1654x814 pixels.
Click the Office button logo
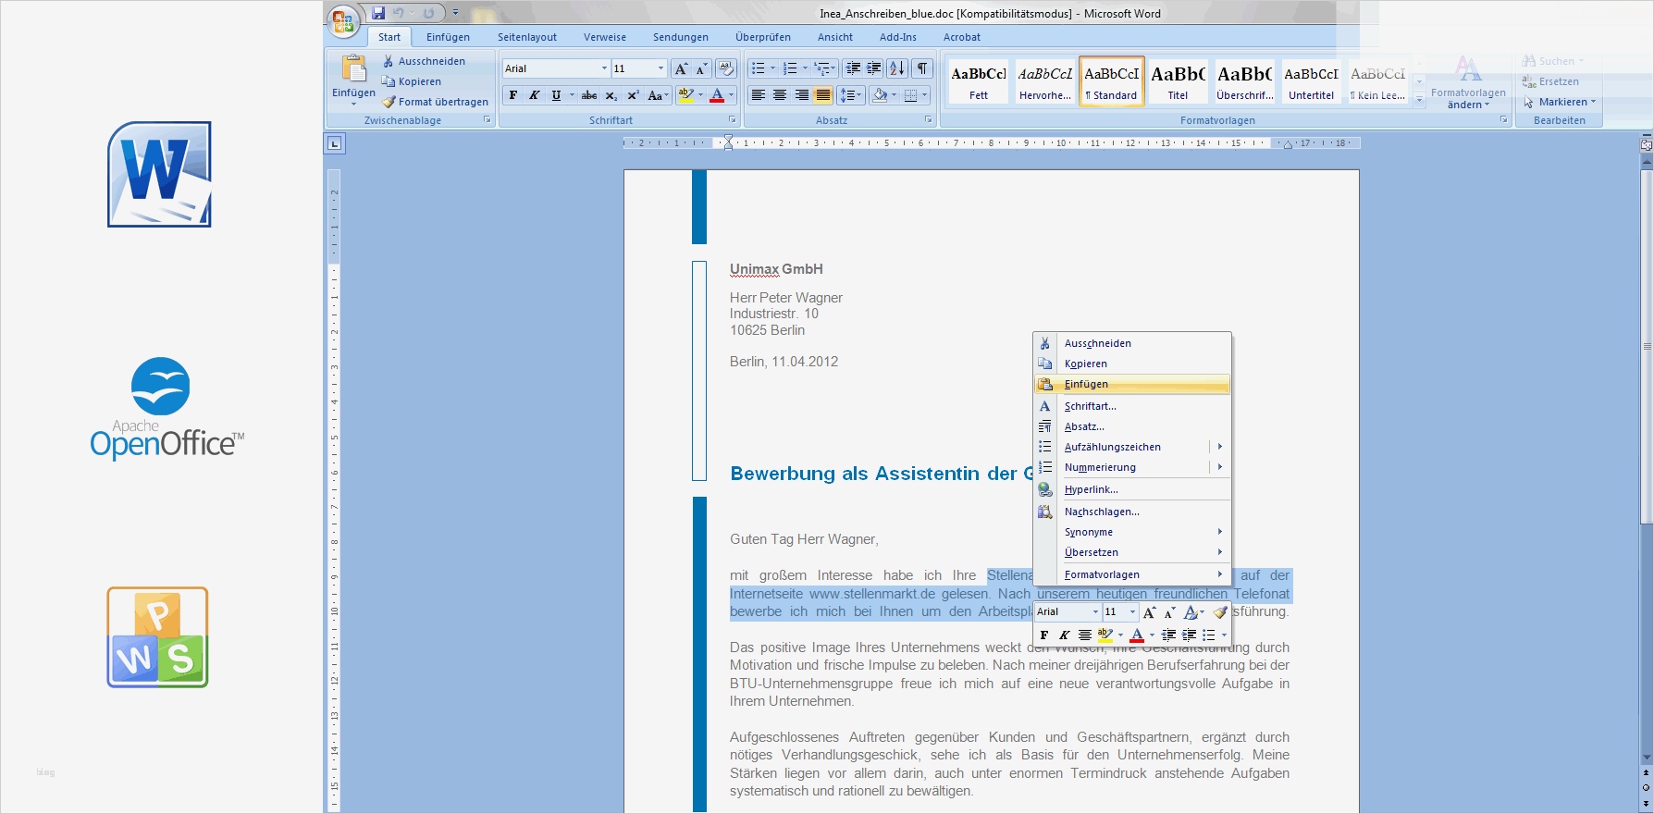pos(343,21)
